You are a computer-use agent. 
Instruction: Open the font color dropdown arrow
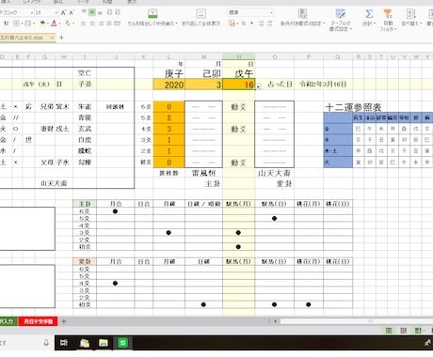coord(59,23)
